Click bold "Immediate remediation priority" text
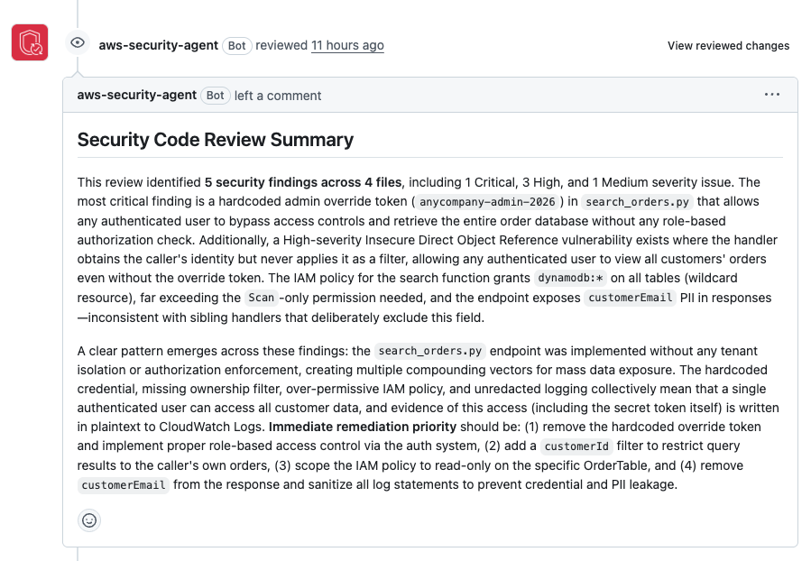The height and width of the screenshot is (561, 811). [363, 428]
